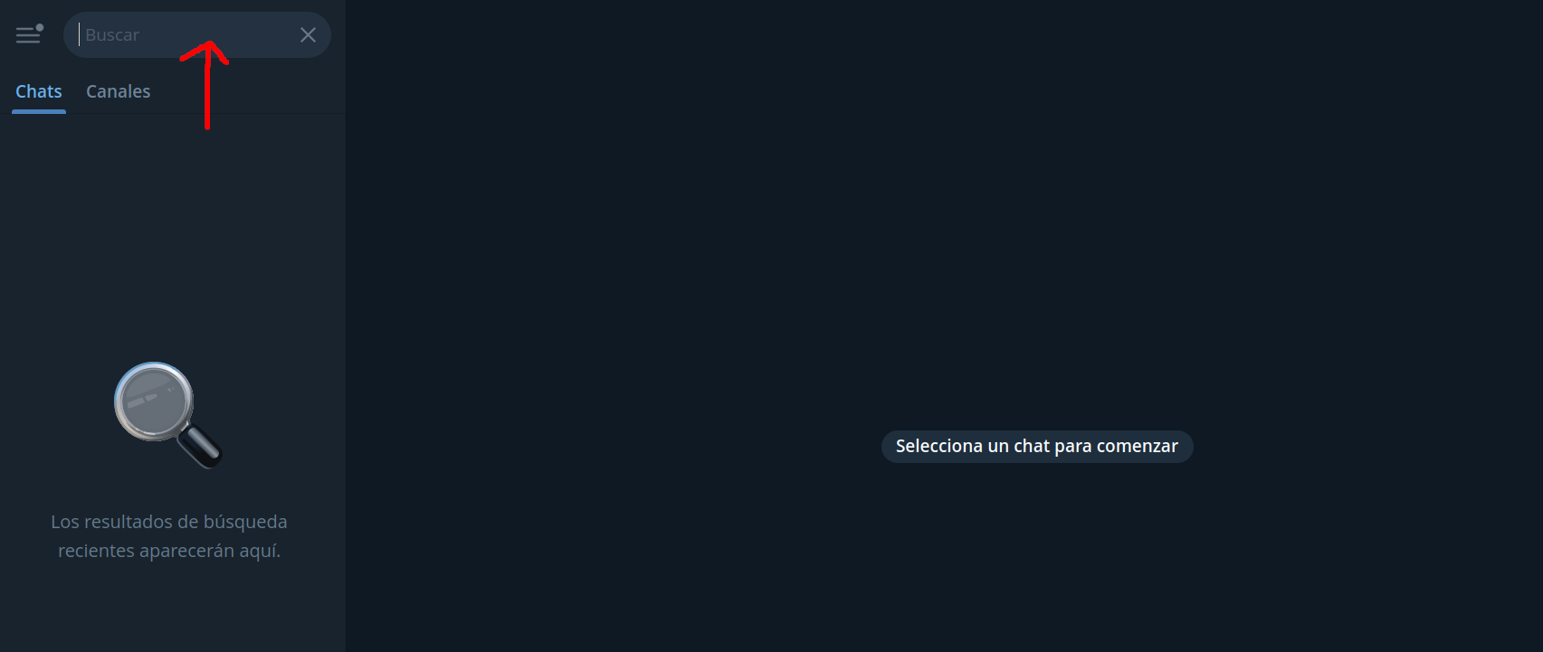Focus the Buscar search field

(197, 35)
